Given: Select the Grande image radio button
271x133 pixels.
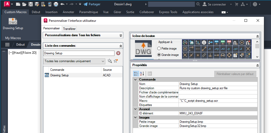Looking at the screenshot, I should coord(159,55).
